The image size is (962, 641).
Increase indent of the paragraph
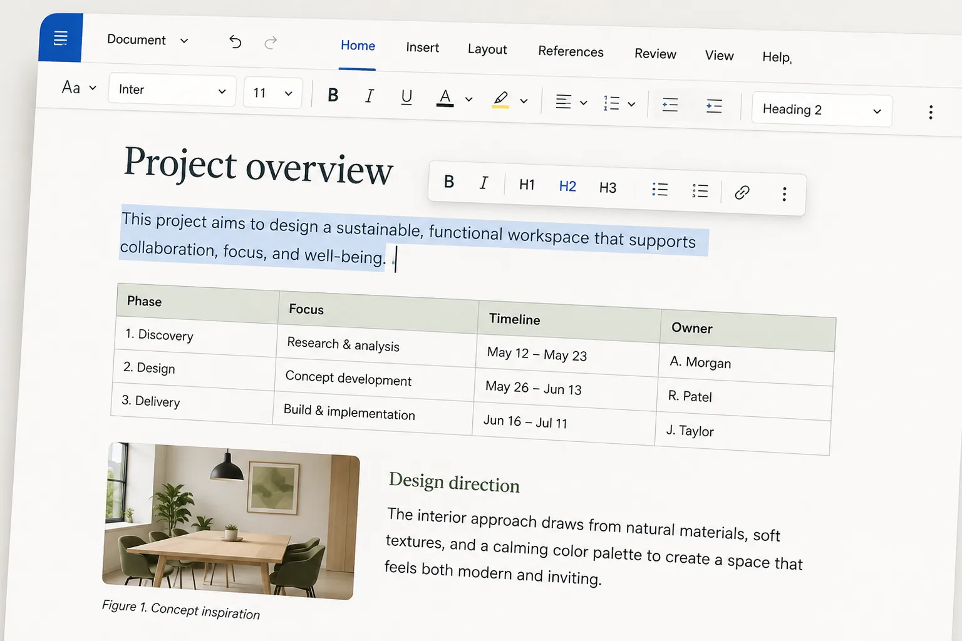[714, 106]
